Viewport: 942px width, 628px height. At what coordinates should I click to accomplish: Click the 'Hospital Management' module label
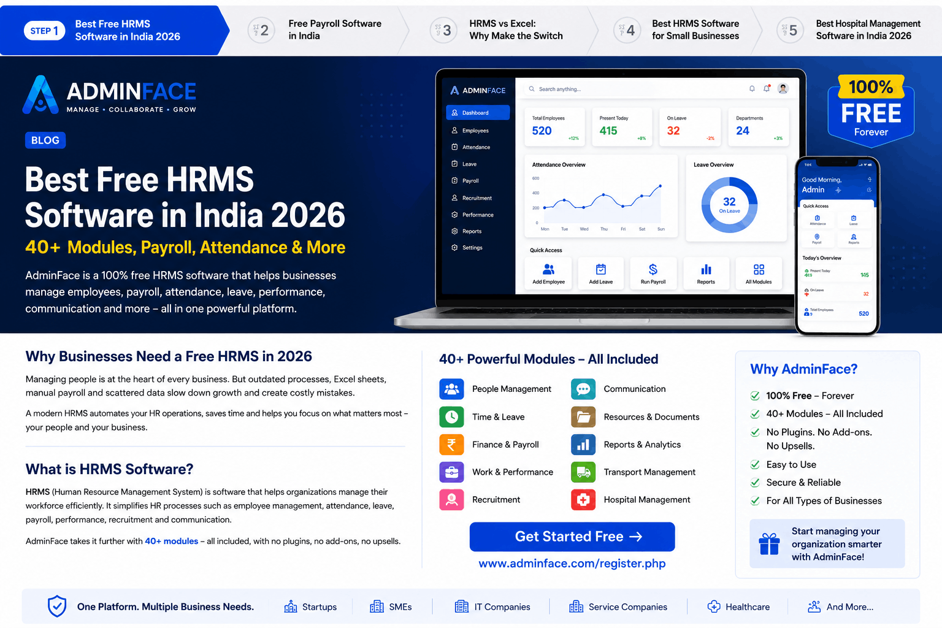[x=647, y=500]
